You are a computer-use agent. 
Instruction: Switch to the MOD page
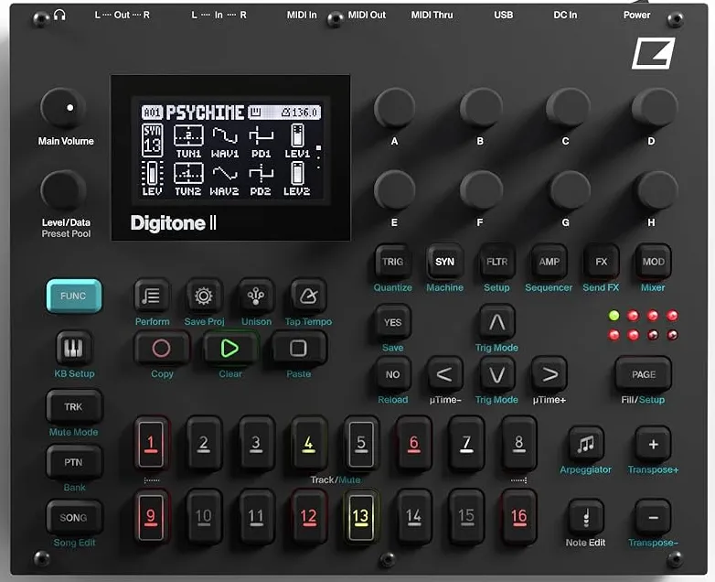(x=653, y=262)
